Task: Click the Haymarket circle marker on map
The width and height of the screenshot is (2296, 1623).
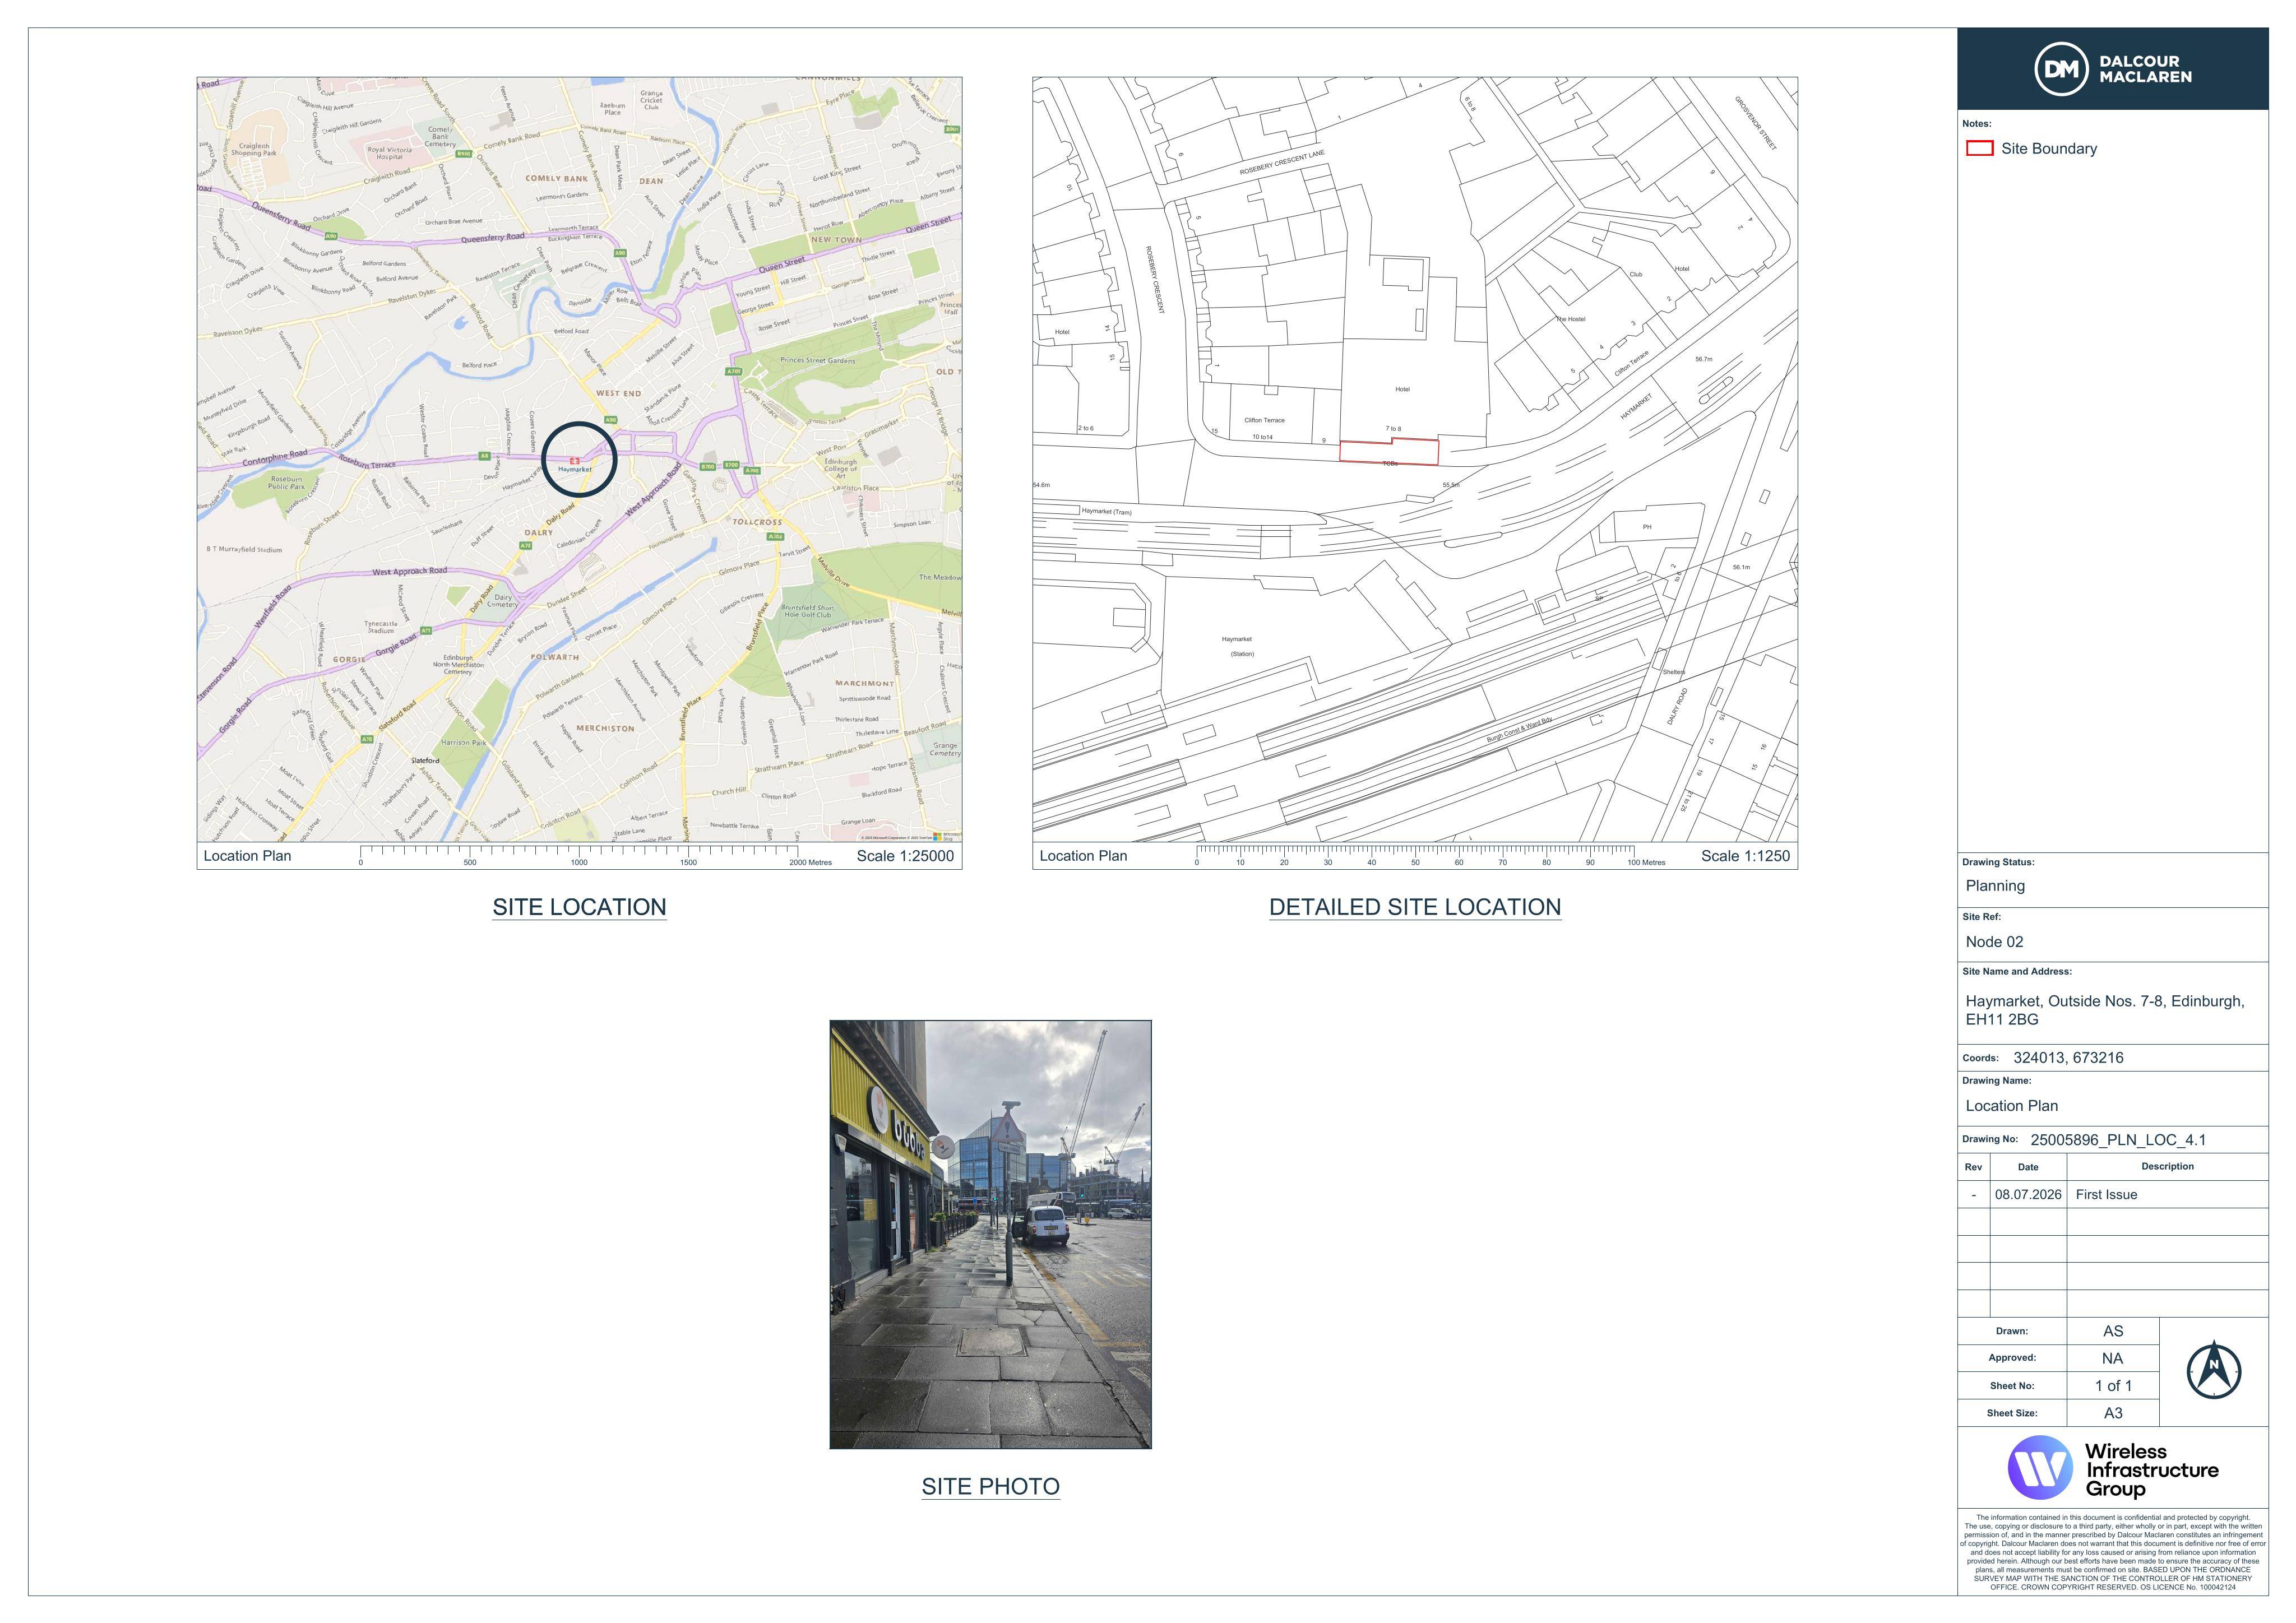Action: point(579,460)
